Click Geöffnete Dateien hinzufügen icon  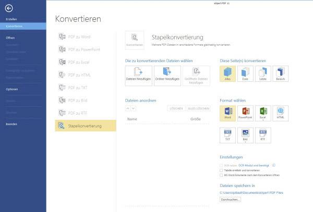(x=196, y=76)
